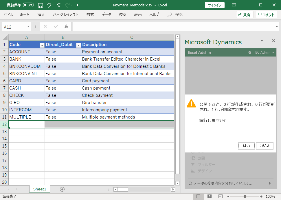Click the コメント button
The image size is (281, 200).
267,15
